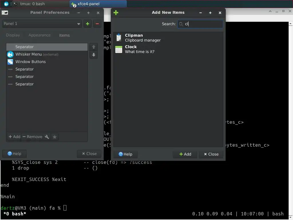Open the Panel 1 selection dropdown
Screen dimensions: 293x220
pos(42,24)
